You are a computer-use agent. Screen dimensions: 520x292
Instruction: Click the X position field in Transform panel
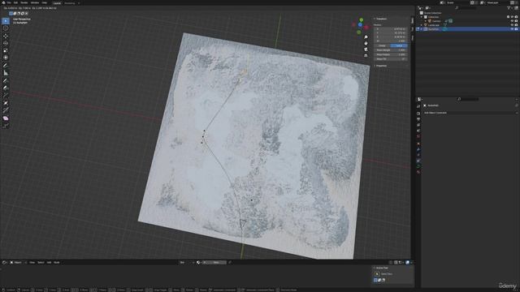(391, 29)
